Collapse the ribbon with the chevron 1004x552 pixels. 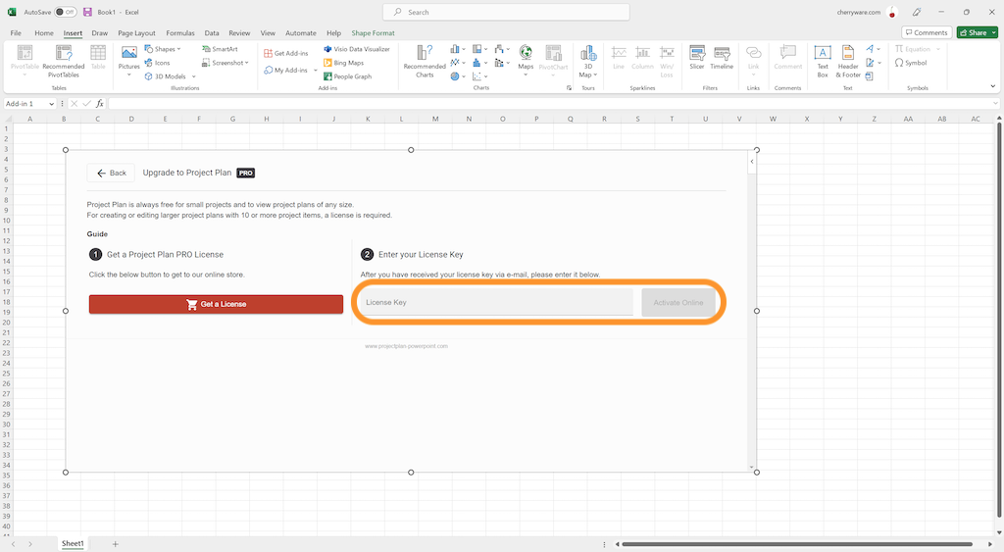(x=995, y=85)
